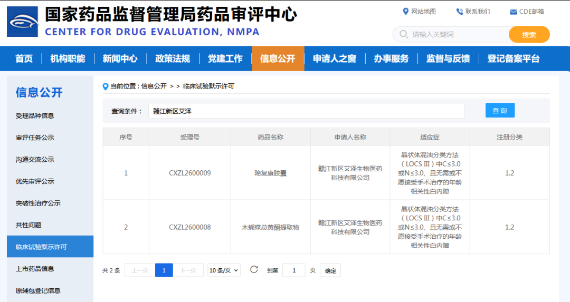Click the blue 查询 button
This screenshot has height=302, width=570.
coord(499,111)
